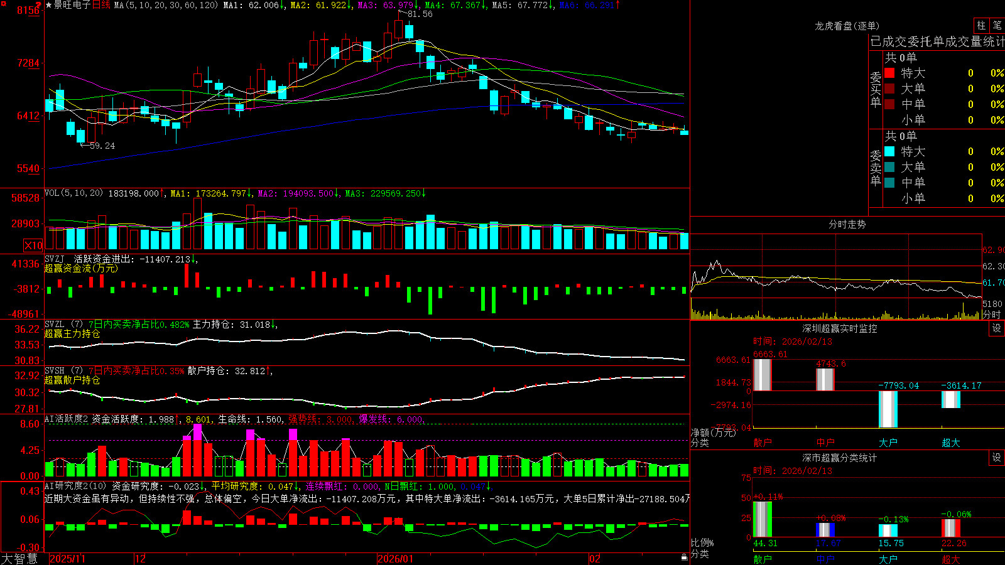Click the dark red 中单 buy order swatch

889,104
